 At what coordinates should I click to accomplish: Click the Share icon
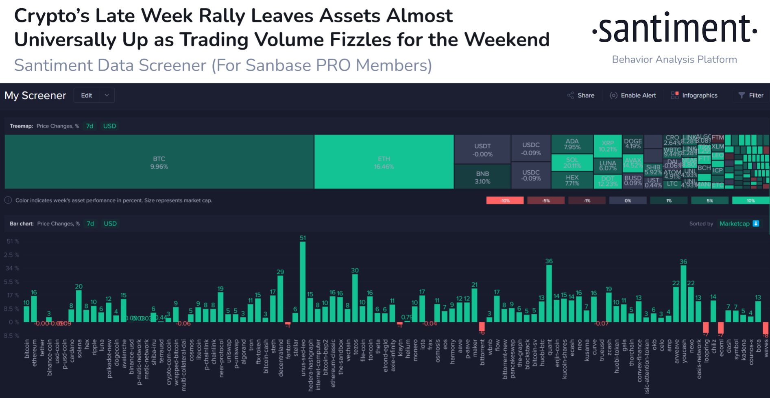click(571, 95)
